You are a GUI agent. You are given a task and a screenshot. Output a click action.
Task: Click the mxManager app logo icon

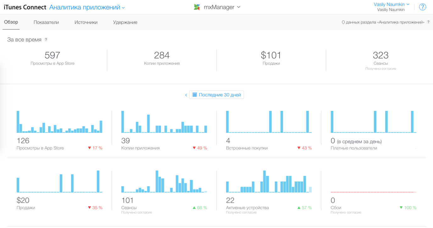coord(197,7)
